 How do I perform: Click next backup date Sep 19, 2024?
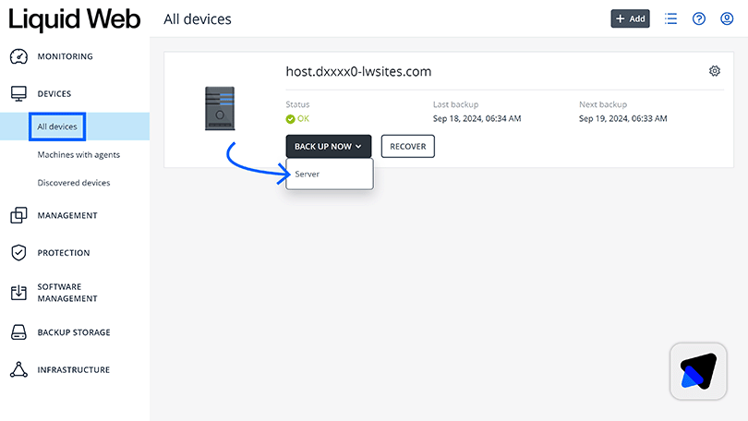coord(623,118)
